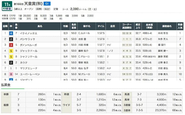Click the タイム column header
This screenshot has height=115, width=185.
101,26
